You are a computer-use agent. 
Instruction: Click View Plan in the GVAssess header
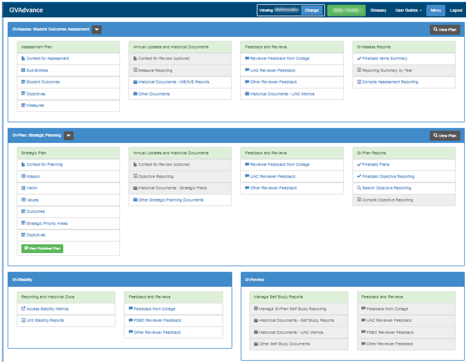(x=445, y=30)
